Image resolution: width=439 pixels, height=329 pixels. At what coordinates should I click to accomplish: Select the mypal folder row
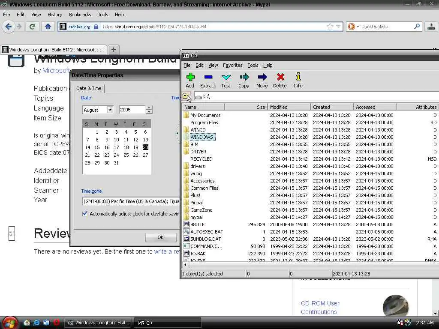coord(196,217)
